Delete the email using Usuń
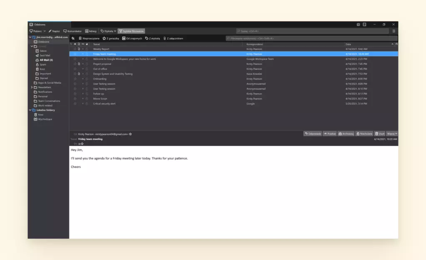 pyautogui.click(x=380, y=133)
